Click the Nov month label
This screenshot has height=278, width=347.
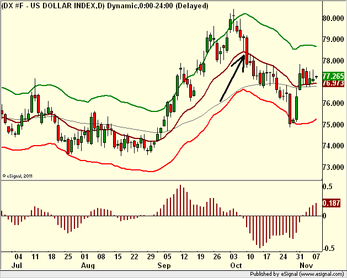coord(306,265)
